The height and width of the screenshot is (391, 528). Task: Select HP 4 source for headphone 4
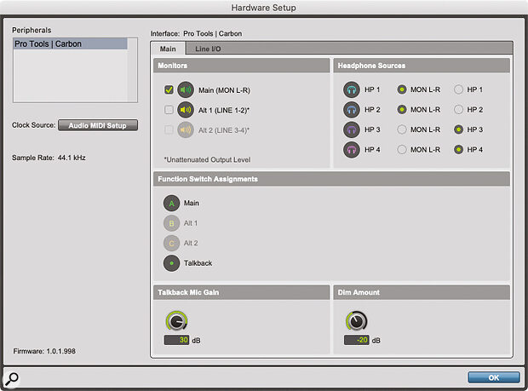click(459, 150)
